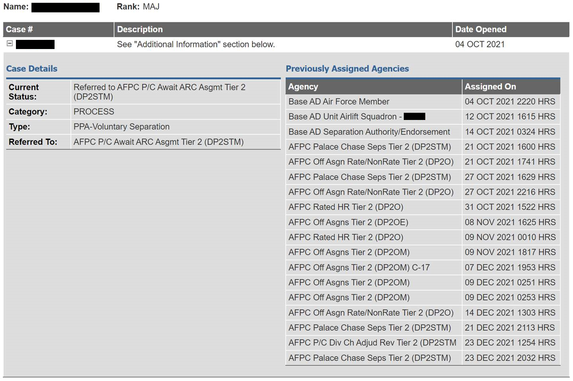Collapse the case row expander icon
573x381 pixels.
10,44
